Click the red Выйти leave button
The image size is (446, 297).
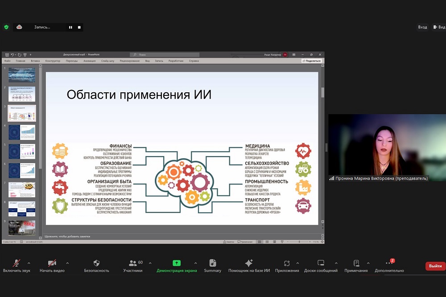point(435,266)
